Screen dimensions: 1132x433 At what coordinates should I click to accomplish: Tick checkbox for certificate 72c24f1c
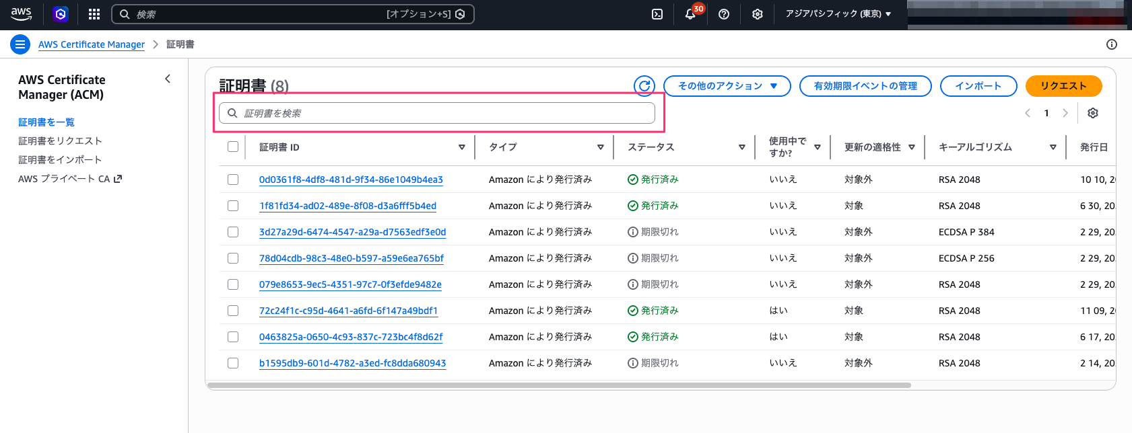coord(233,311)
